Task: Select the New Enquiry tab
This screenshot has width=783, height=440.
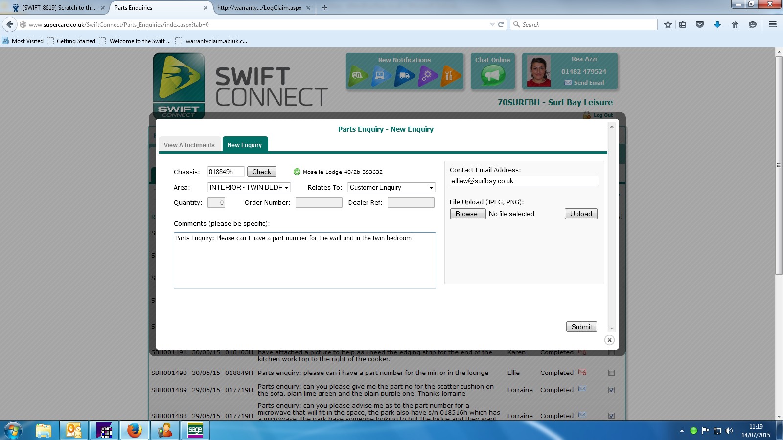Action: pos(245,145)
